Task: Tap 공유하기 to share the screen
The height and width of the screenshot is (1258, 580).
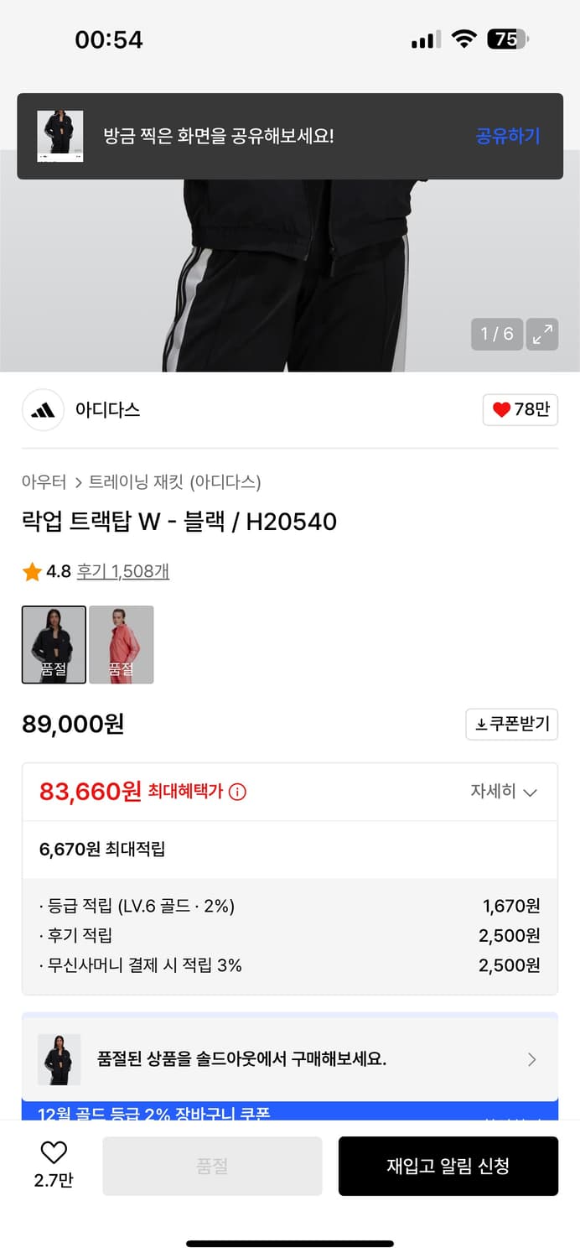Action: coord(509,137)
